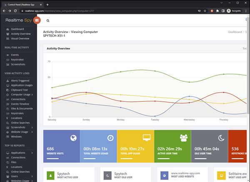Open Clipboard Text log

(x=20, y=90)
